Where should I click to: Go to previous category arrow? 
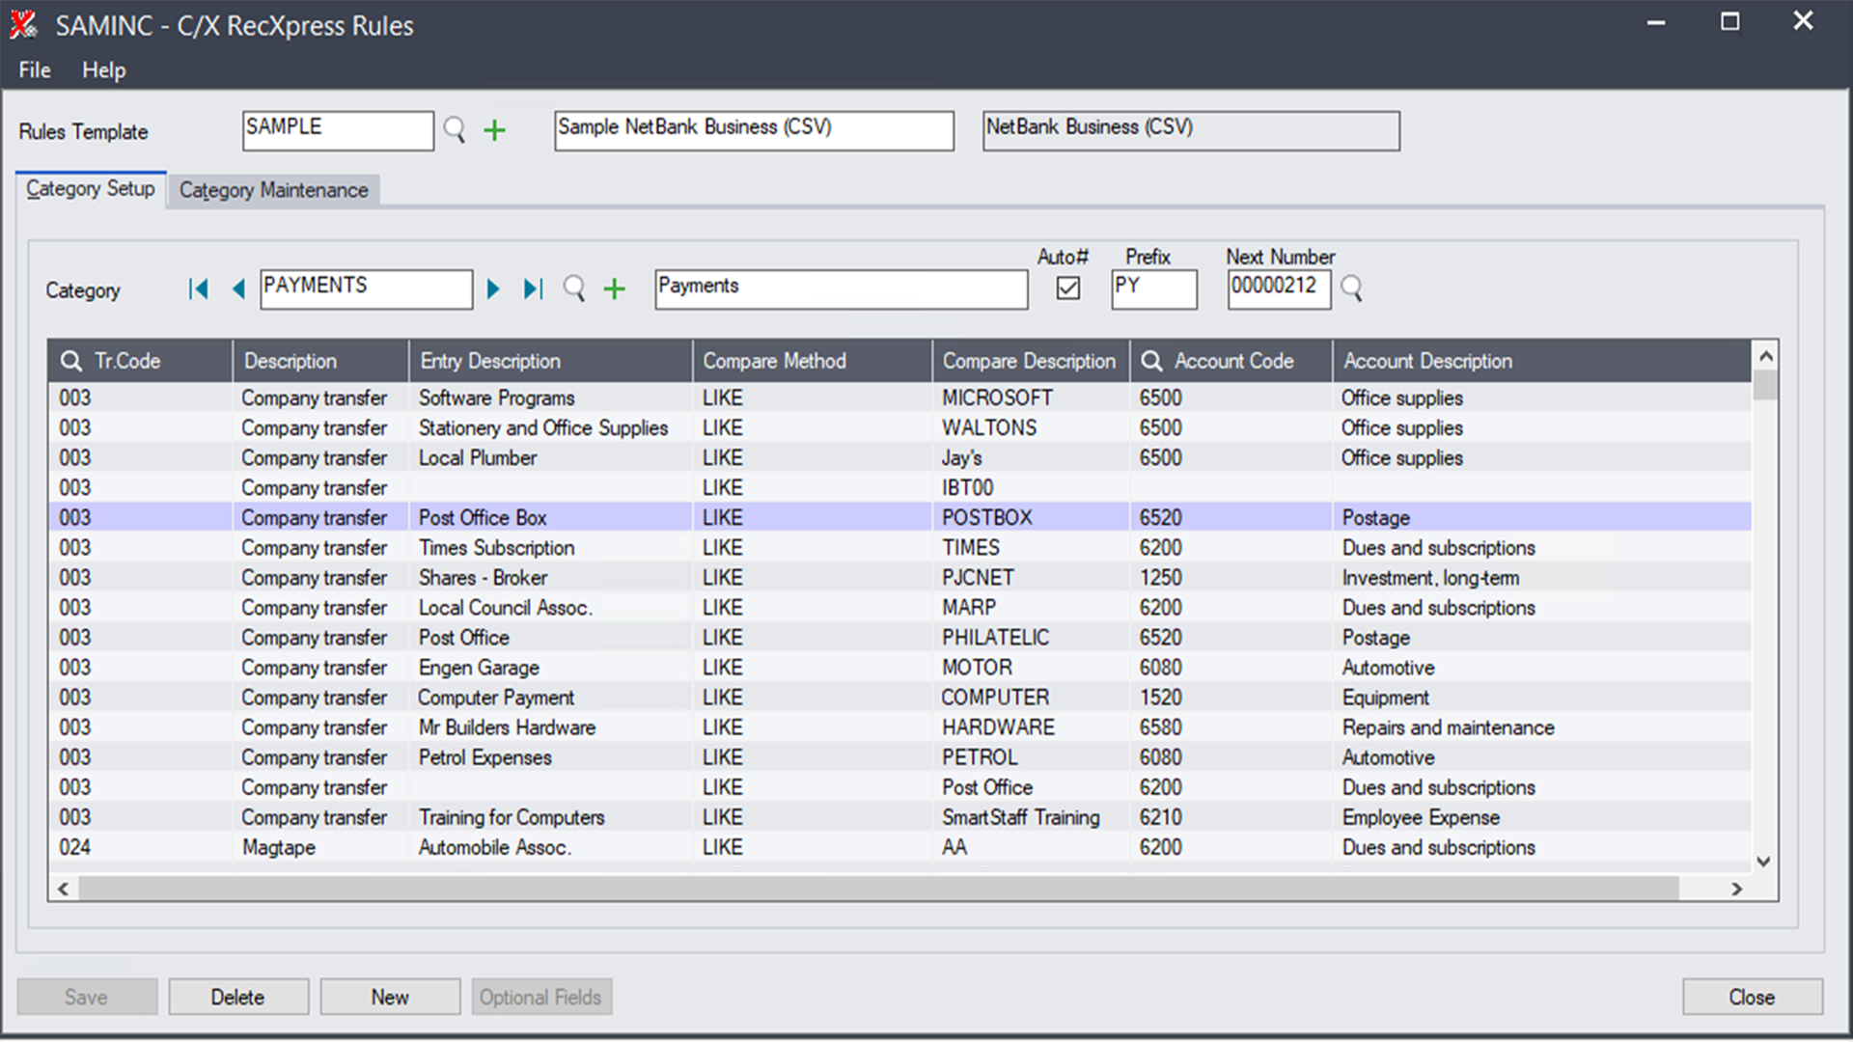[238, 288]
